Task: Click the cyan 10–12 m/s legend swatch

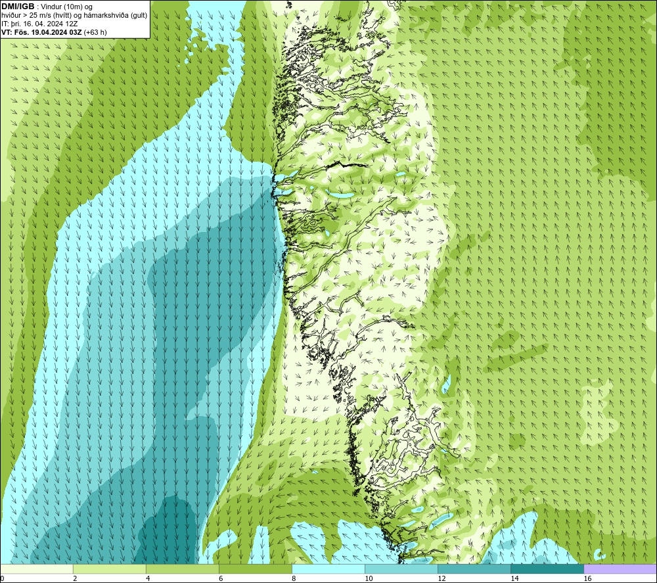Action: (x=401, y=569)
